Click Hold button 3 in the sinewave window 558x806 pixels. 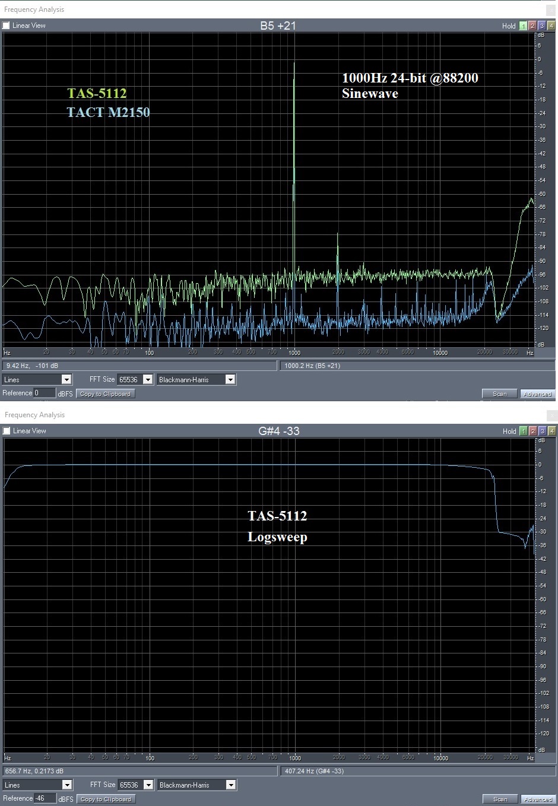click(x=542, y=26)
